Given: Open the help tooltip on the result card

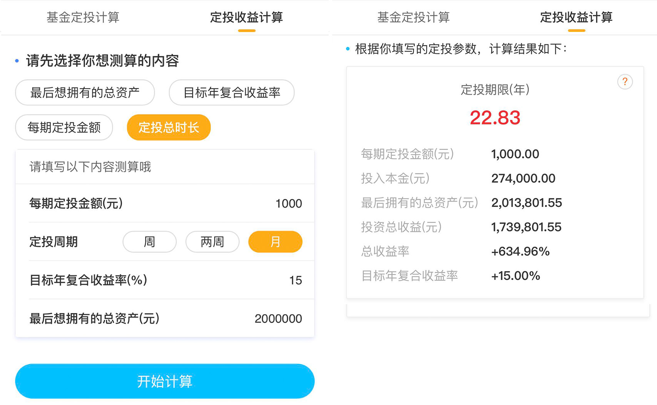Looking at the screenshot, I should coord(625,82).
